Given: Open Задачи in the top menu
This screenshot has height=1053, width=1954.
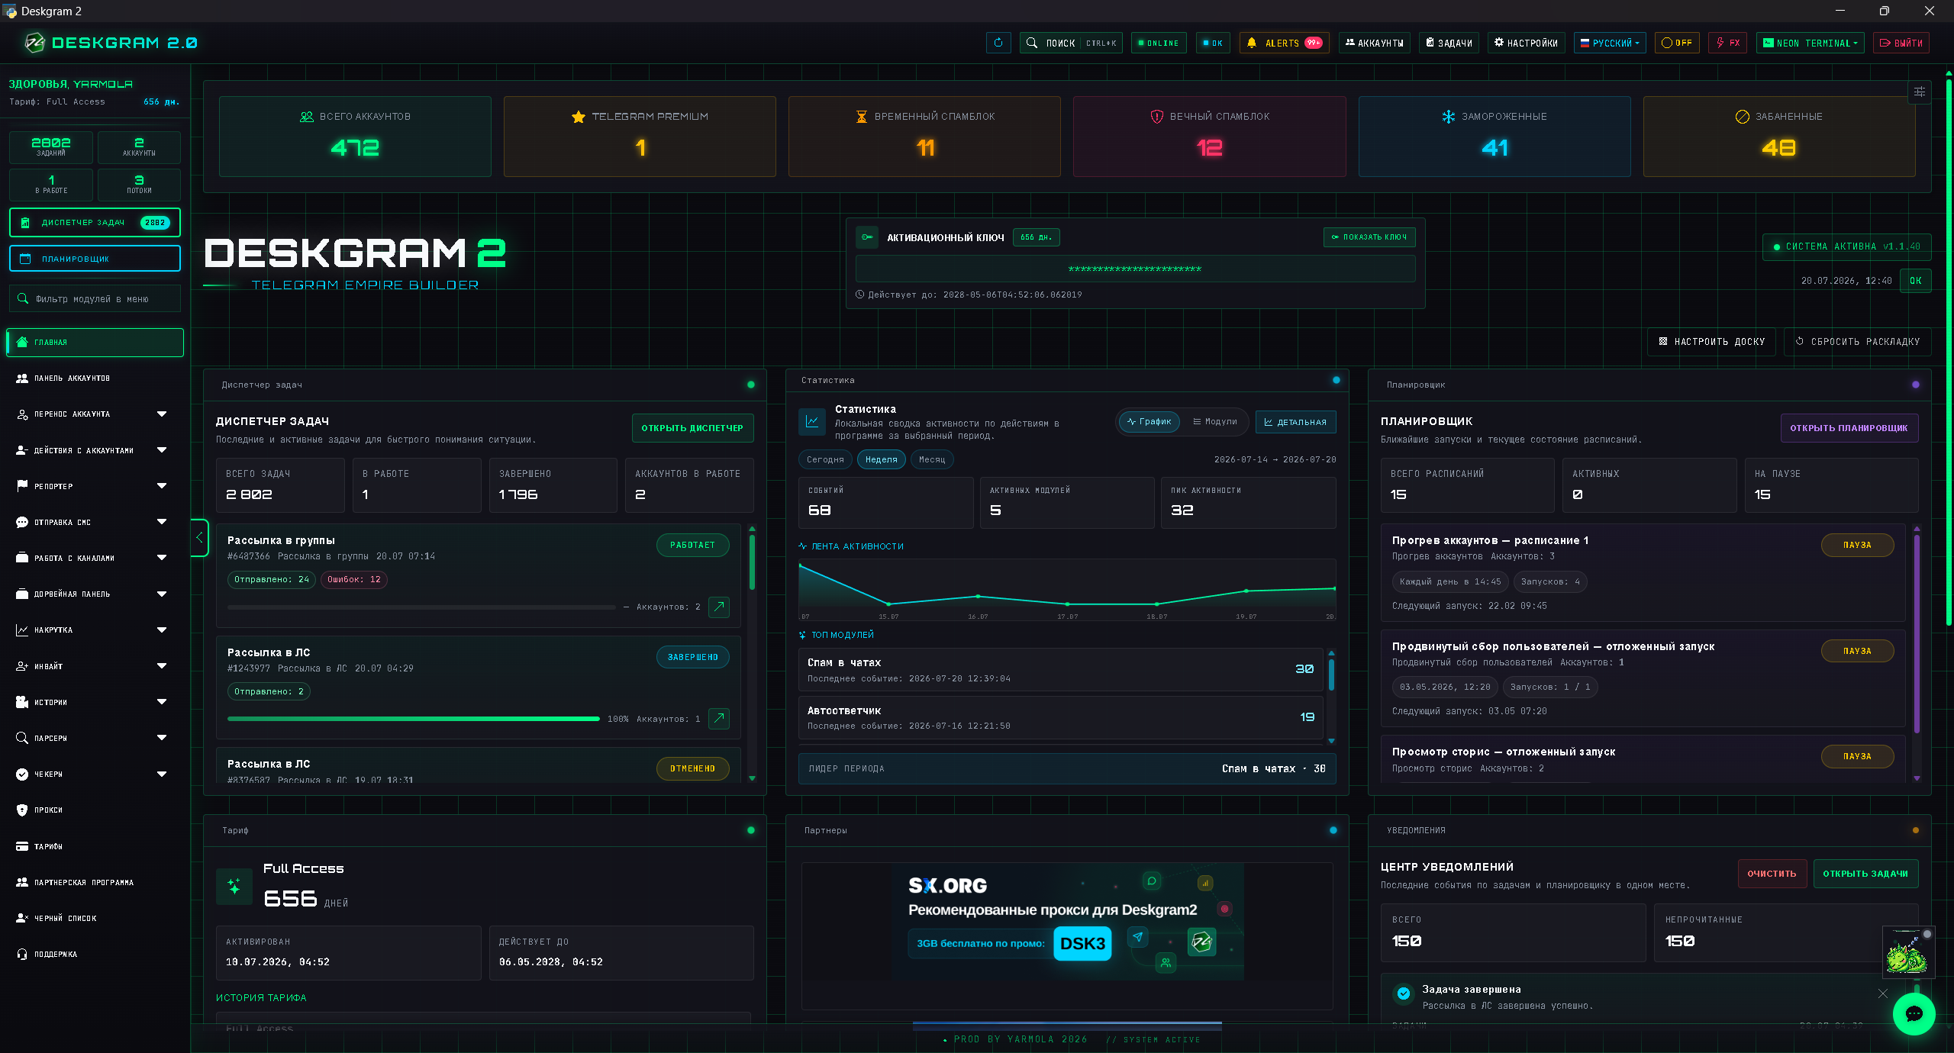Looking at the screenshot, I should coord(1449,43).
